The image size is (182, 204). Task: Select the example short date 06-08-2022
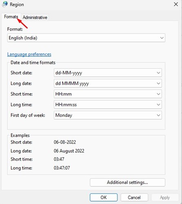click(65, 142)
